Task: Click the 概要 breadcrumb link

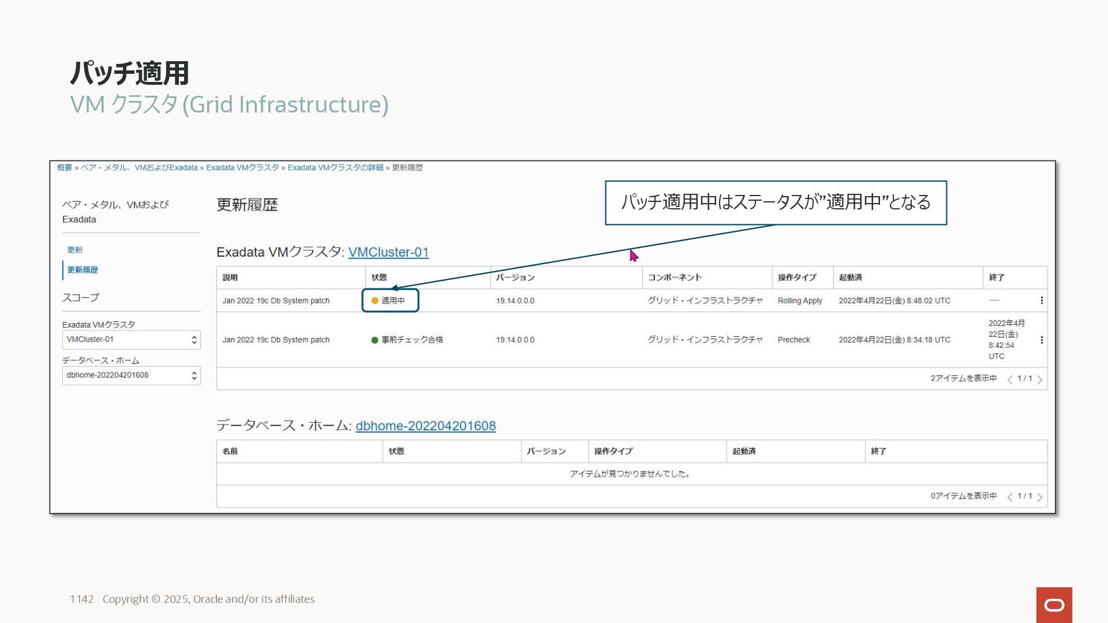Action: click(x=64, y=168)
